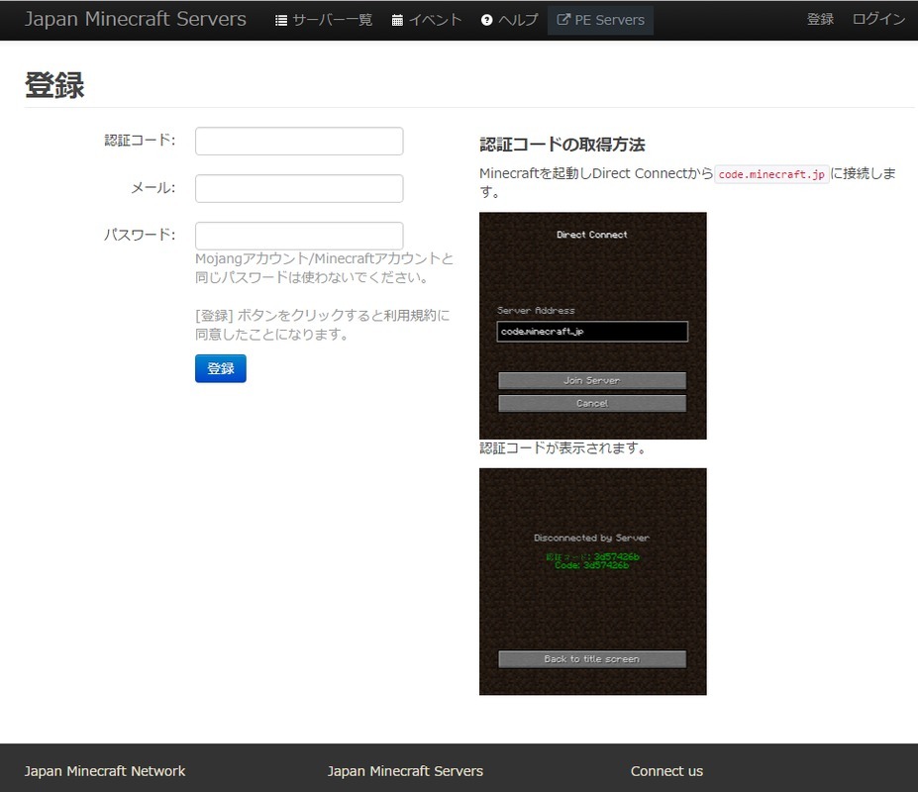Click the calendar icon beside イベント
Screen dimensions: 918x792
(x=397, y=20)
